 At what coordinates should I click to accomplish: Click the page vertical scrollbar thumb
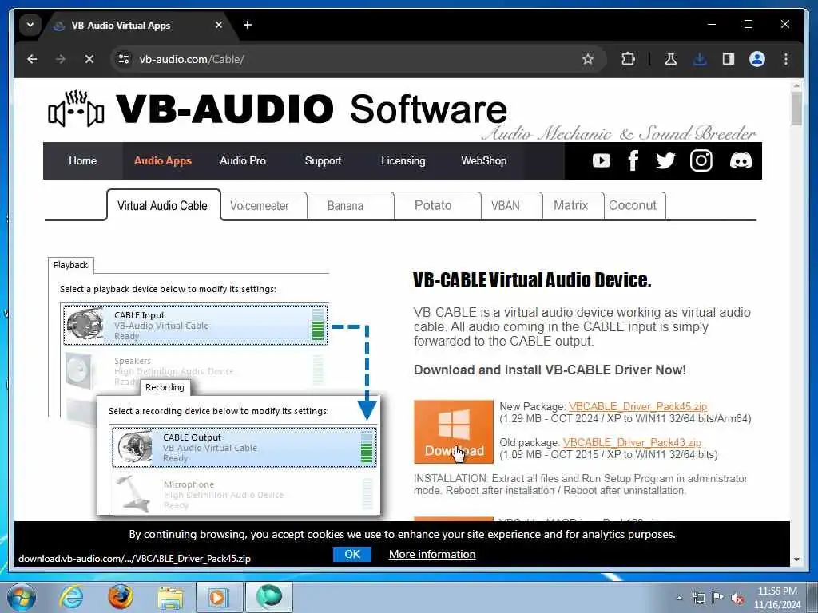point(796,109)
